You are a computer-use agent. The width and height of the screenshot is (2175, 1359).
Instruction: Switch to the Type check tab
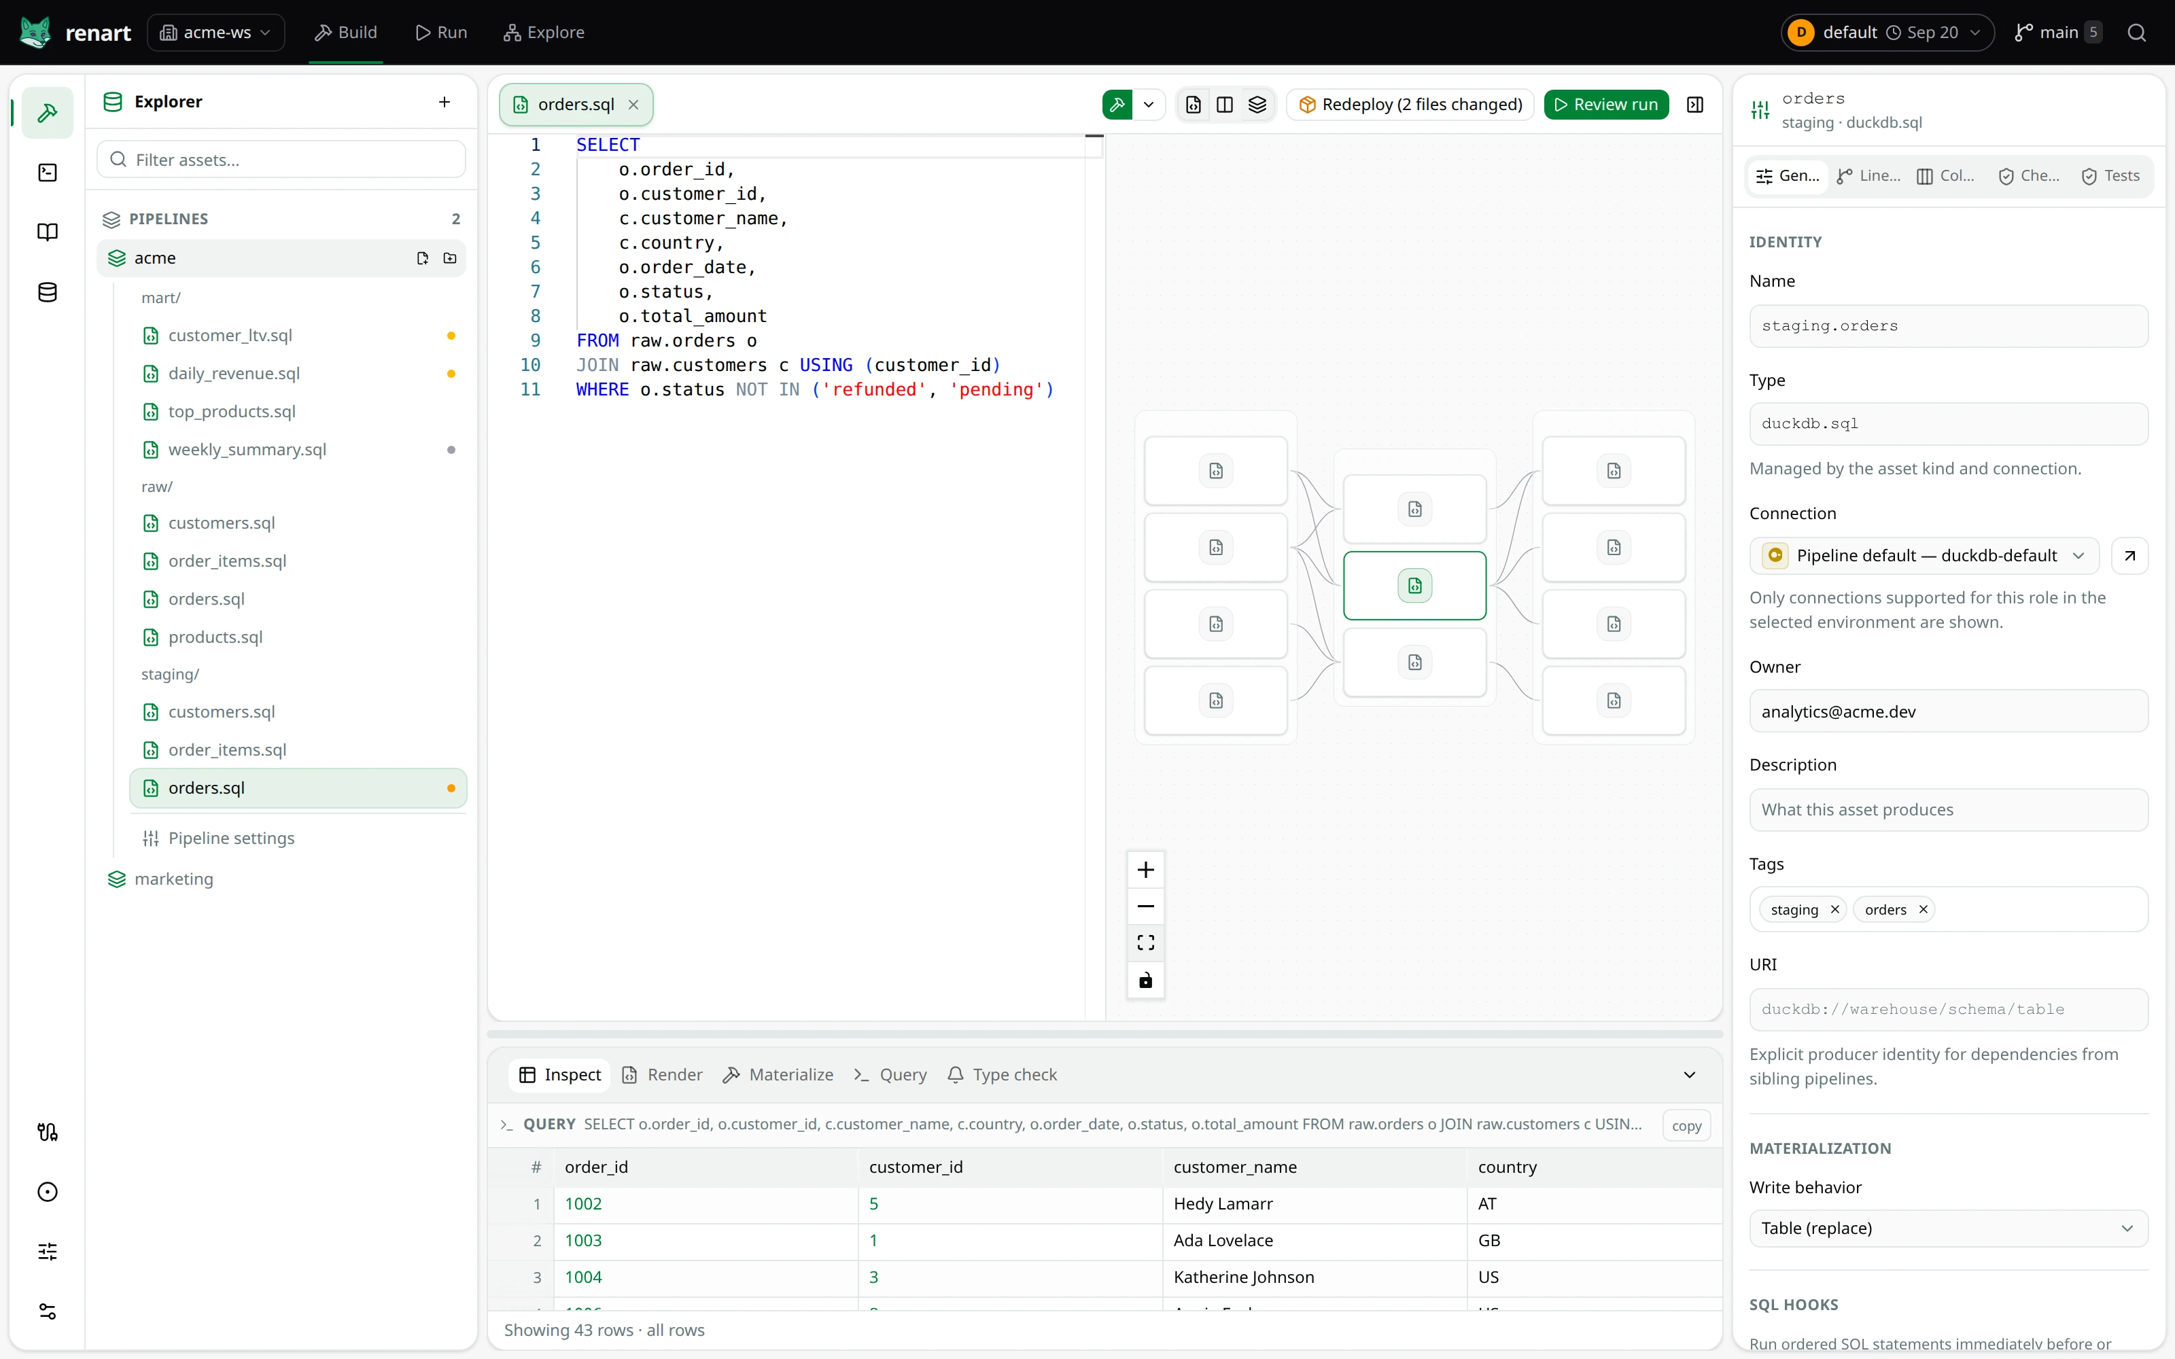[1002, 1075]
